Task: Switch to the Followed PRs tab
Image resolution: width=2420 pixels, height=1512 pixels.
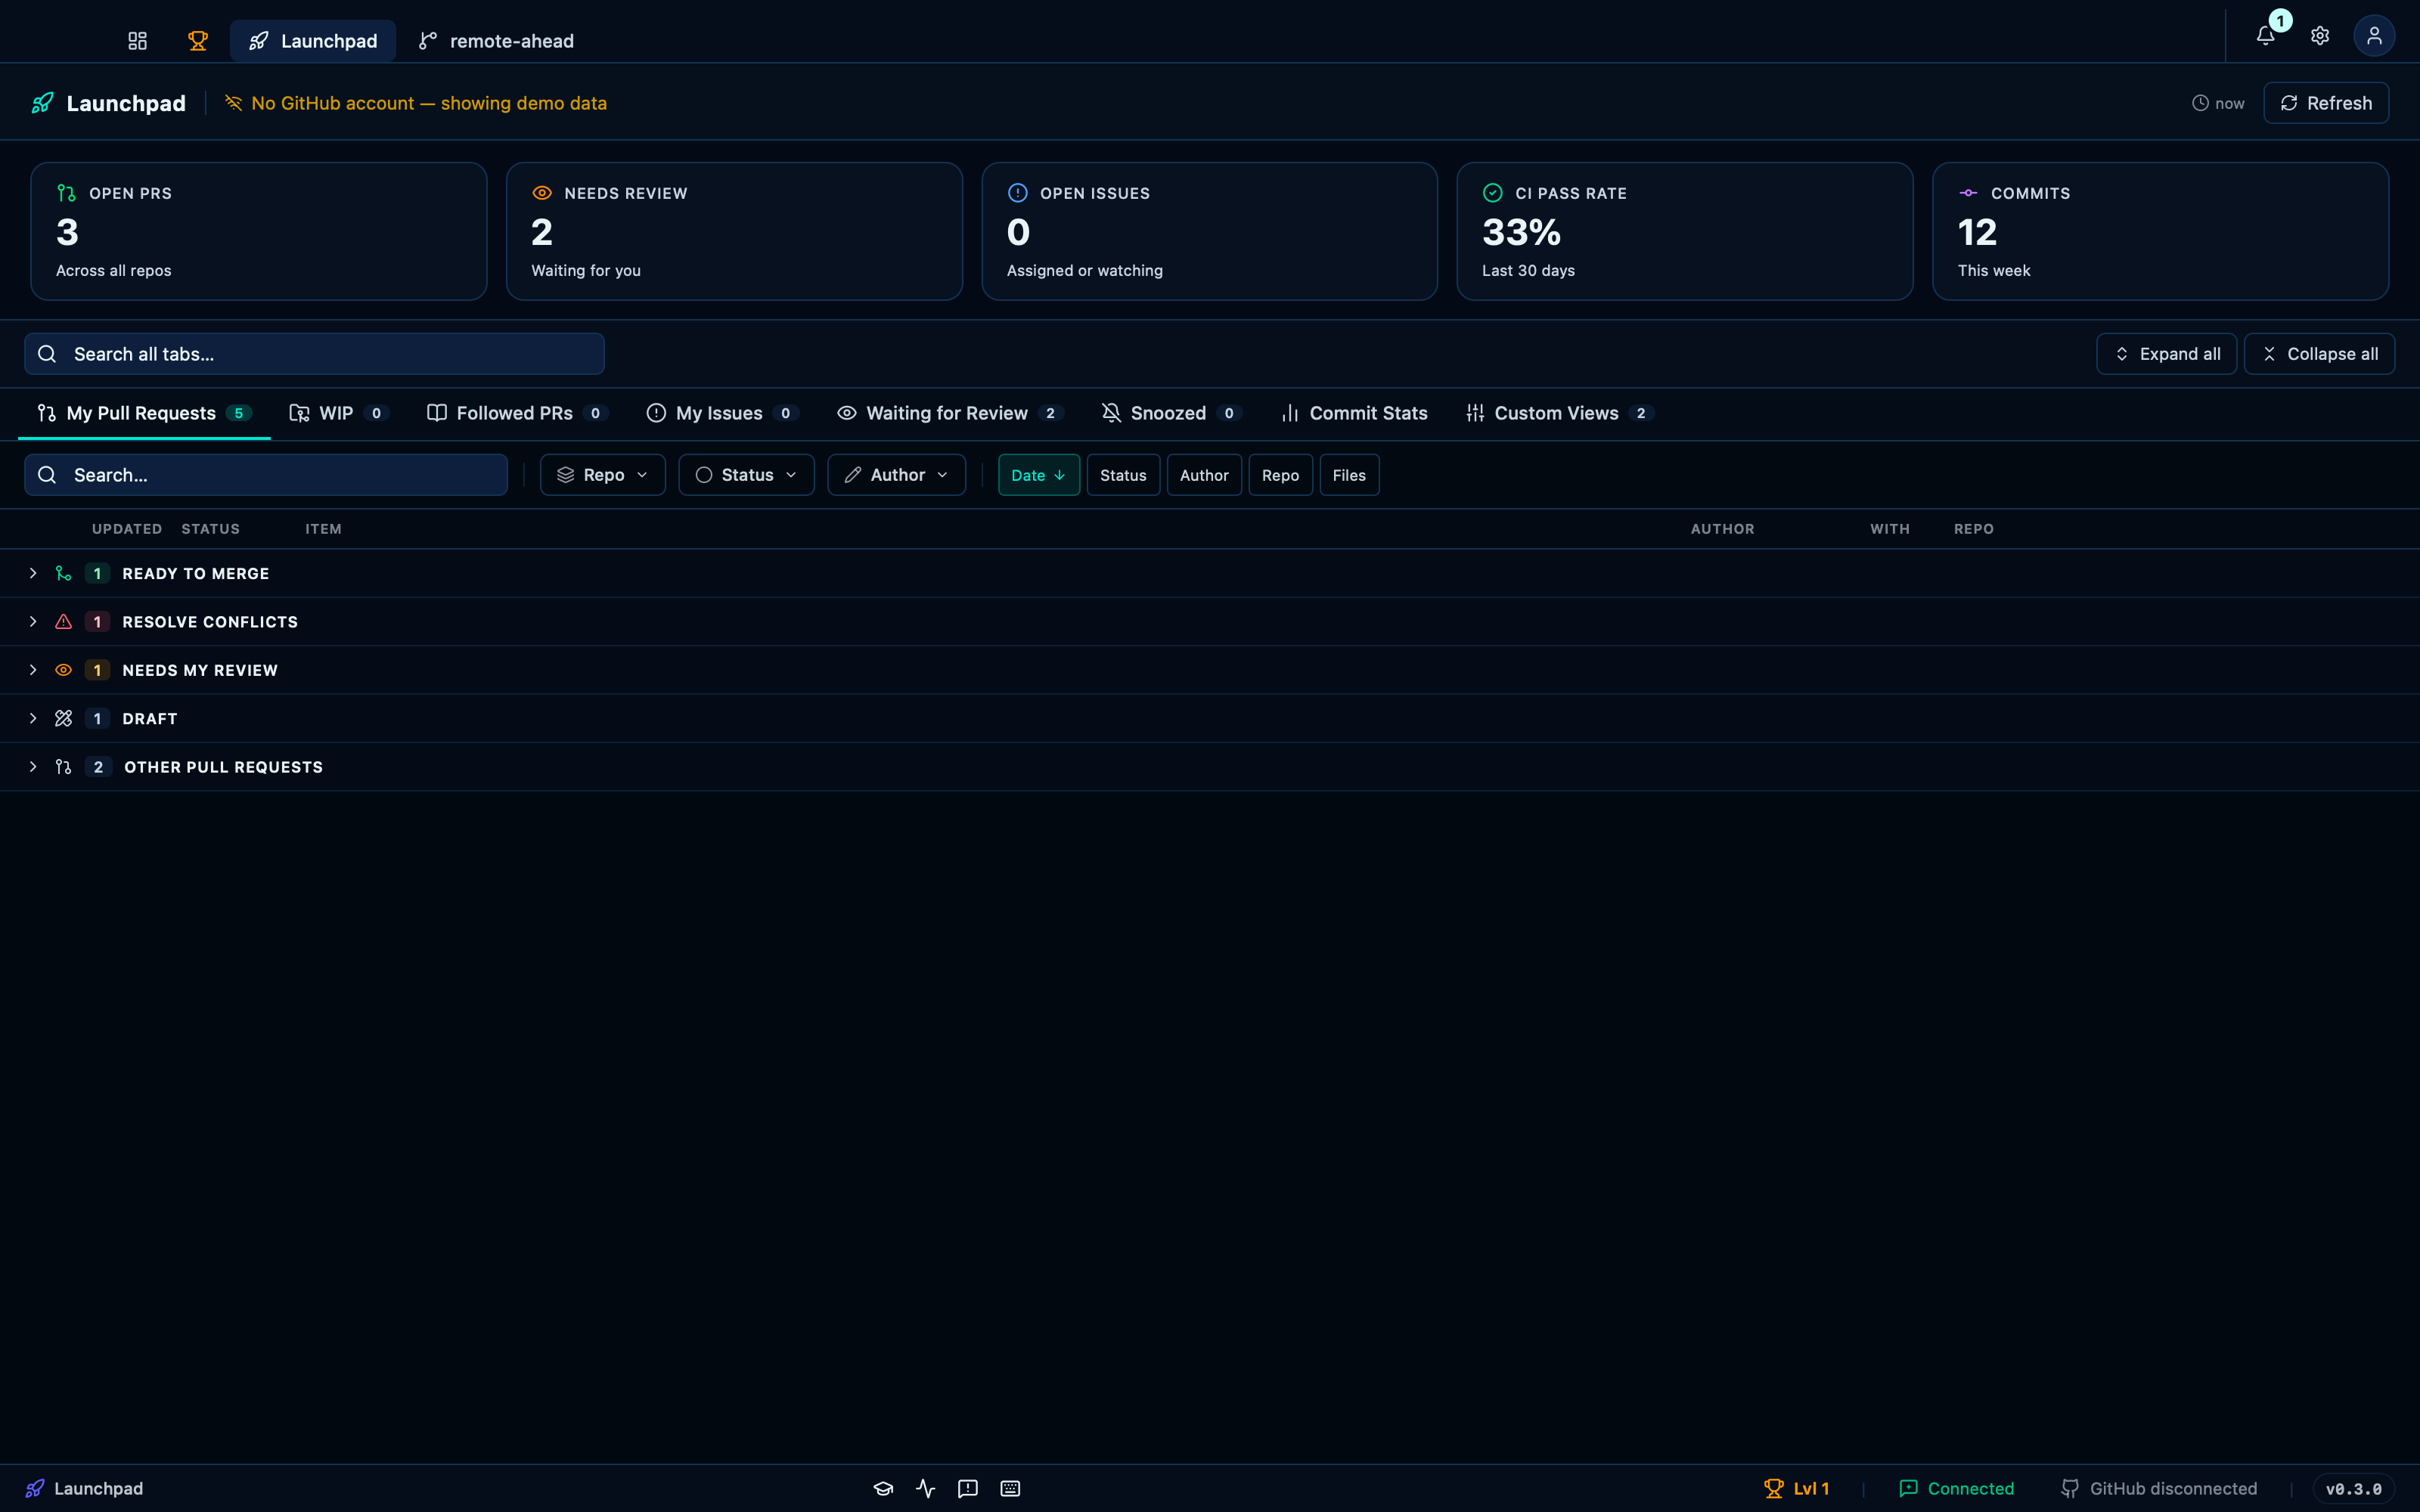Action: (x=517, y=413)
